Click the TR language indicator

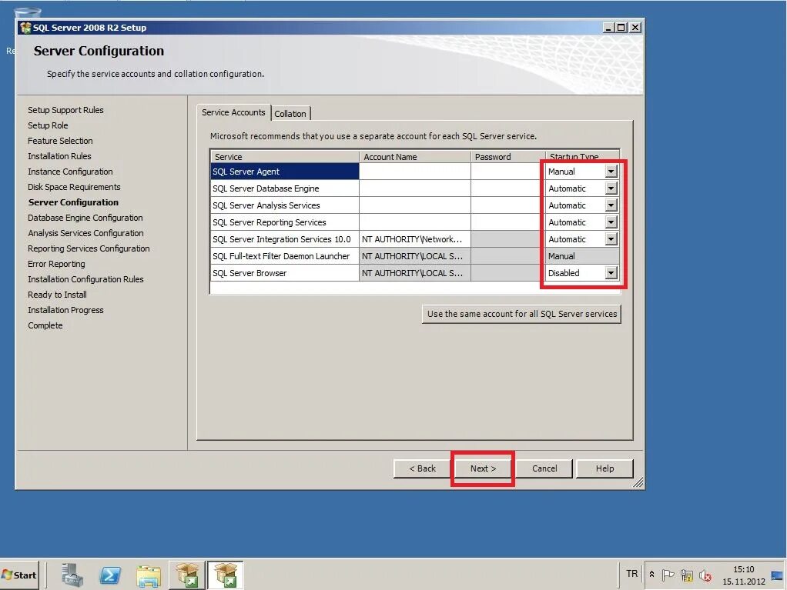pos(631,573)
